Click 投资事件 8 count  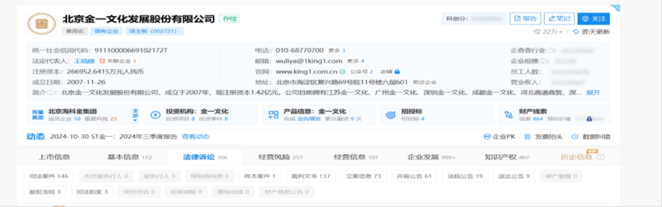point(213,119)
